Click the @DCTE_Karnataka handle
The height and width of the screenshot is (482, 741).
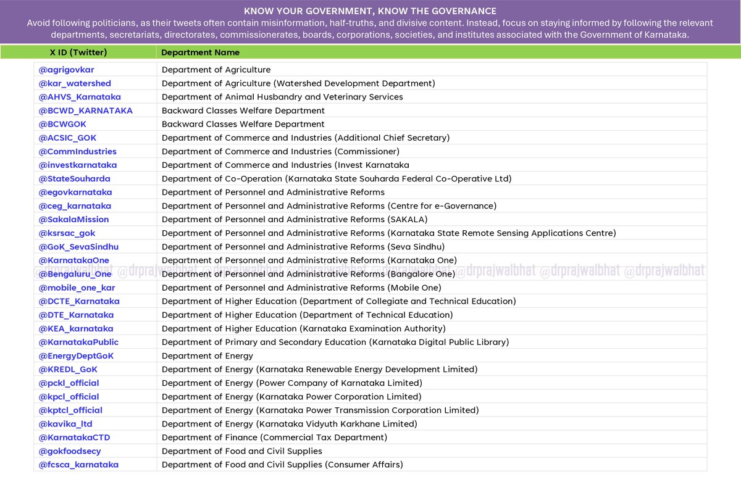click(x=79, y=301)
